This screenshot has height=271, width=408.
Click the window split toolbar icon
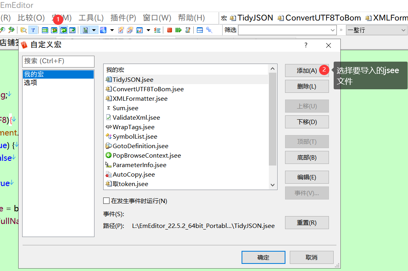[200, 30]
